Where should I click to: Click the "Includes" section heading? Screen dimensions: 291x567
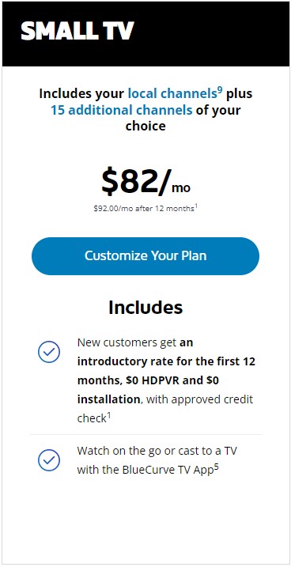click(145, 308)
